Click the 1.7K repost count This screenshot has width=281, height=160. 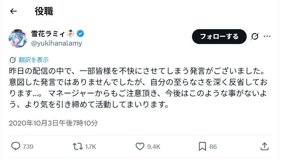click(x=91, y=147)
